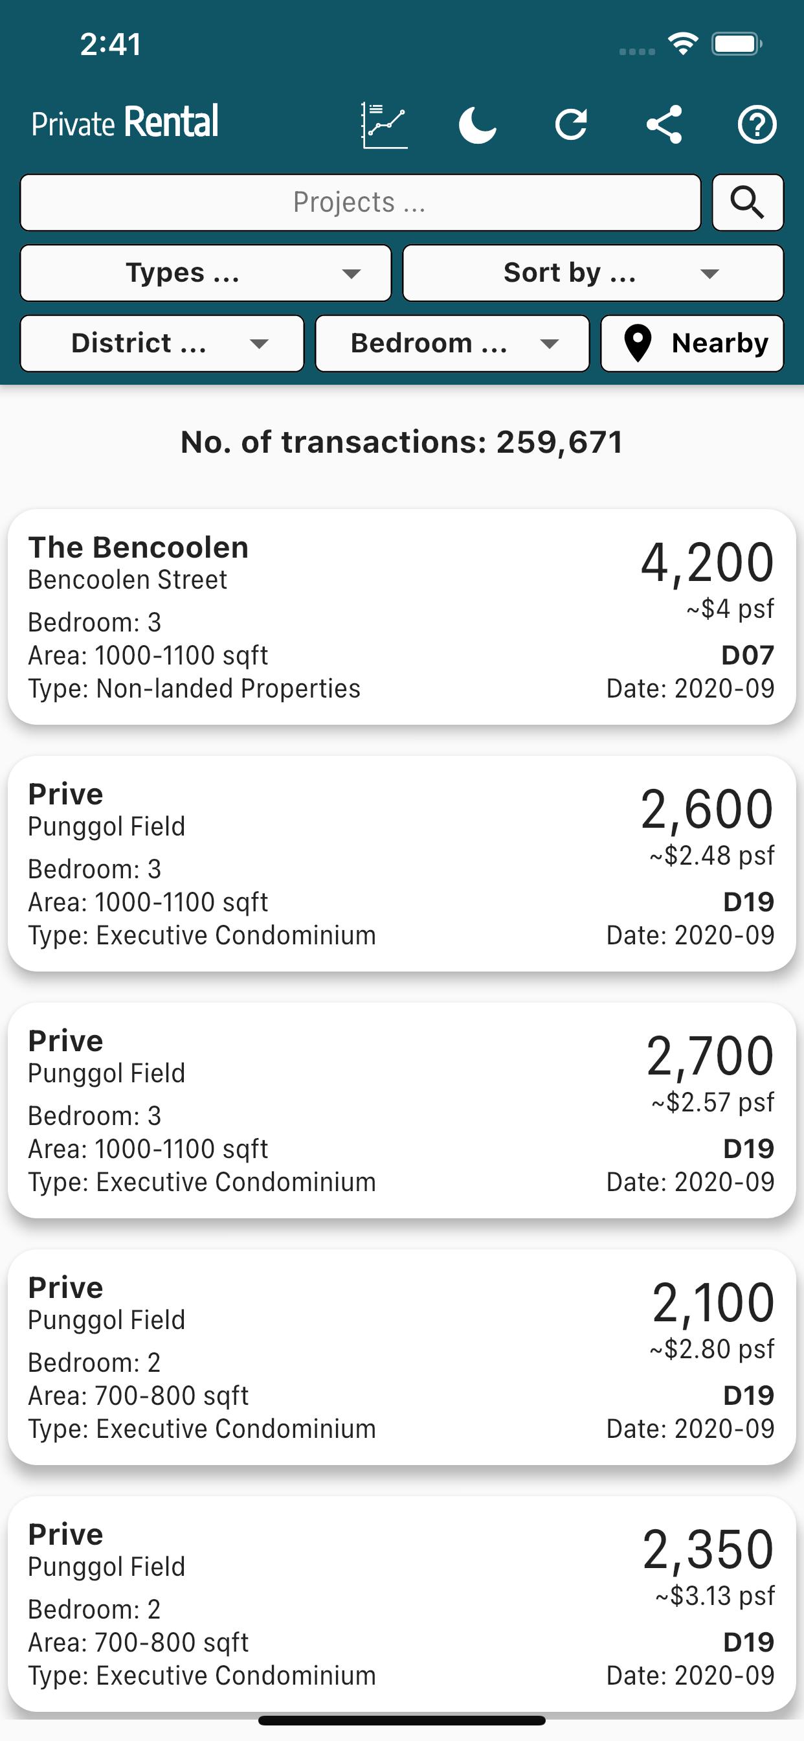Screen dimensions: 804x1741
Task: Open the Prive listing priced 2,350
Action: [x=402, y=1604]
